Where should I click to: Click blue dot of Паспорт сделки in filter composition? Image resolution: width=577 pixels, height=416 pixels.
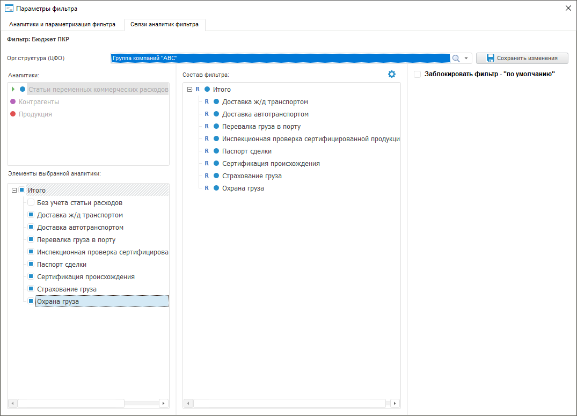(x=216, y=151)
